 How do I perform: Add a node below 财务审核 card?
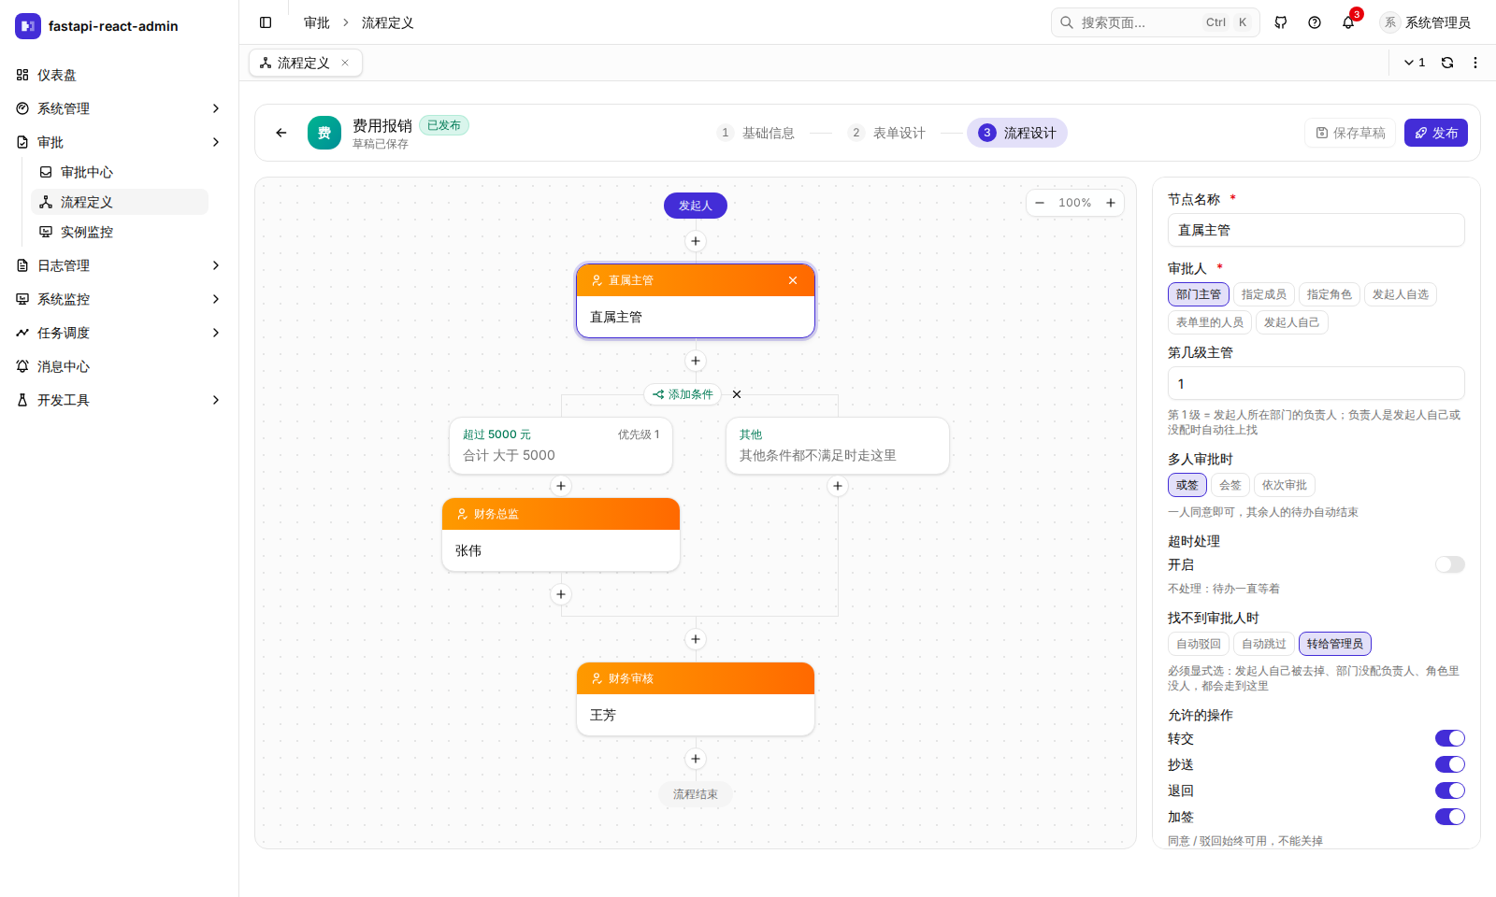point(696,759)
